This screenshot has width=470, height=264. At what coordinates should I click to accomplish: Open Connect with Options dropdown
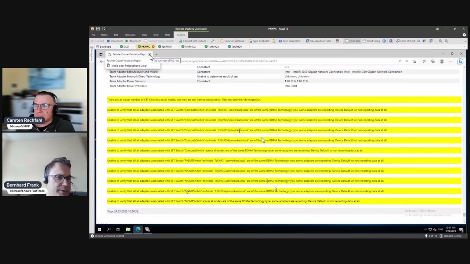pos(193,41)
